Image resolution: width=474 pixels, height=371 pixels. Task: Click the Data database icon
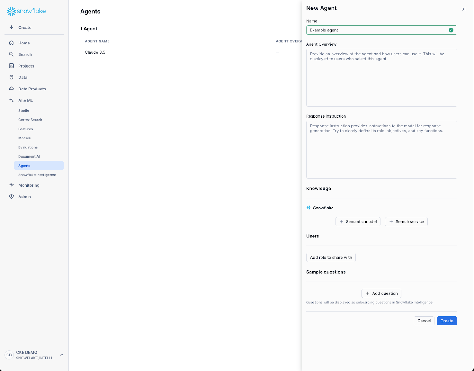12,77
